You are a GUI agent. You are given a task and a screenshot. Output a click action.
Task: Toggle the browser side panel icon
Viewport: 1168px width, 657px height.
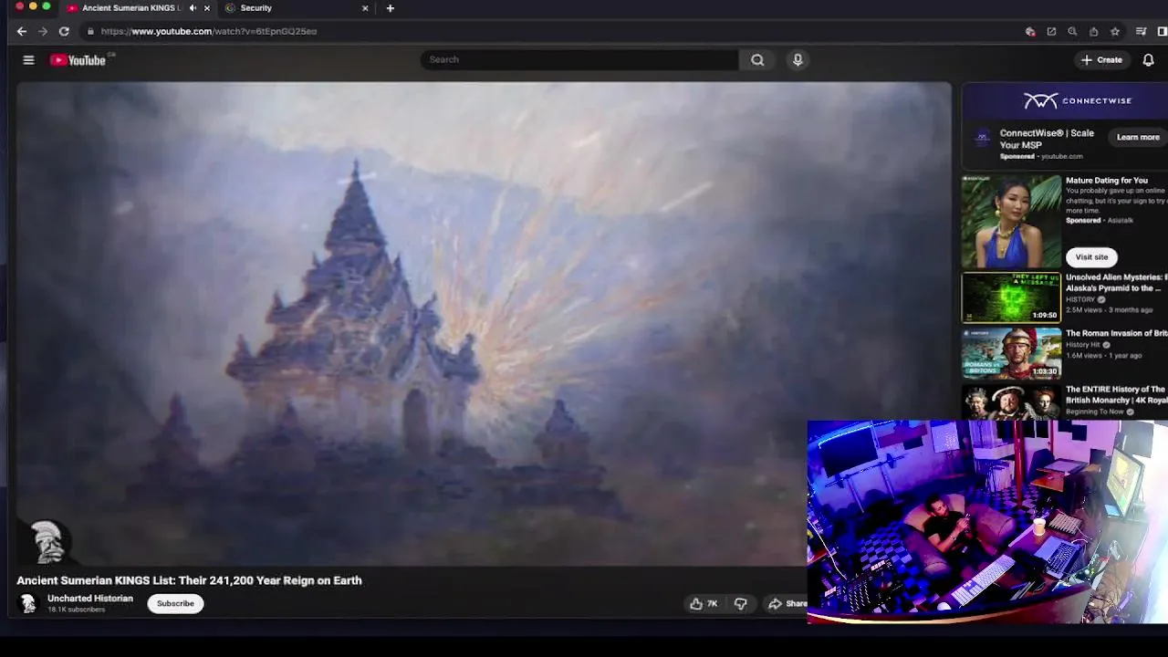tap(1162, 31)
